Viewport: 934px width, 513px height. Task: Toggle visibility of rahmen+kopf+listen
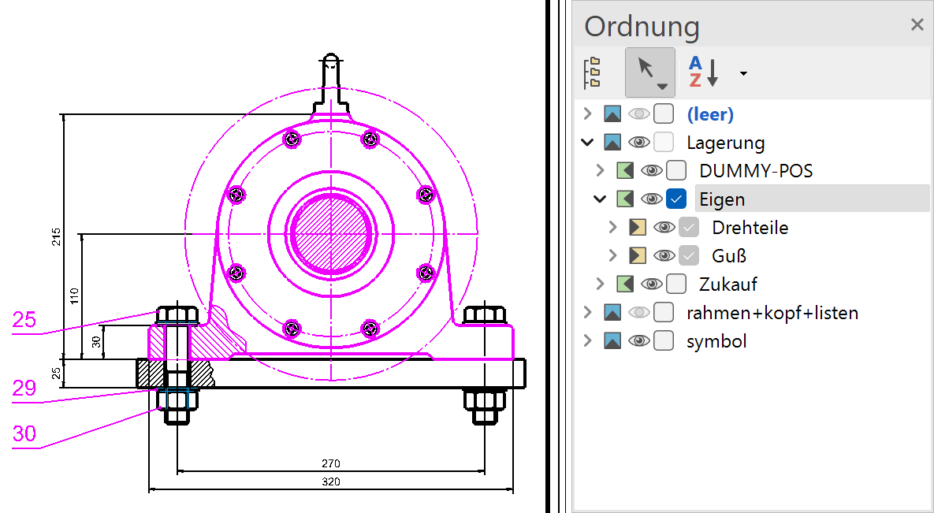click(x=638, y=313)
